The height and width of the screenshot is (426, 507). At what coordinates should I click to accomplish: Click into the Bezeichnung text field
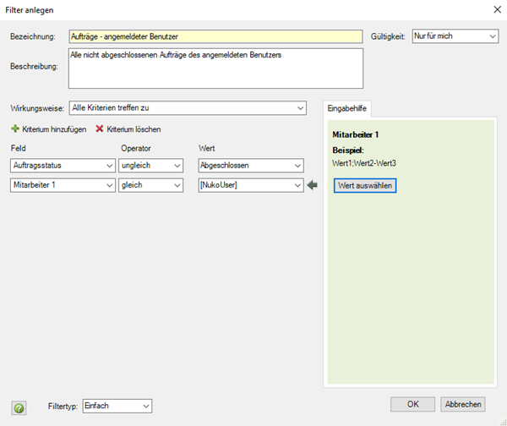click(x=215, y=36)
